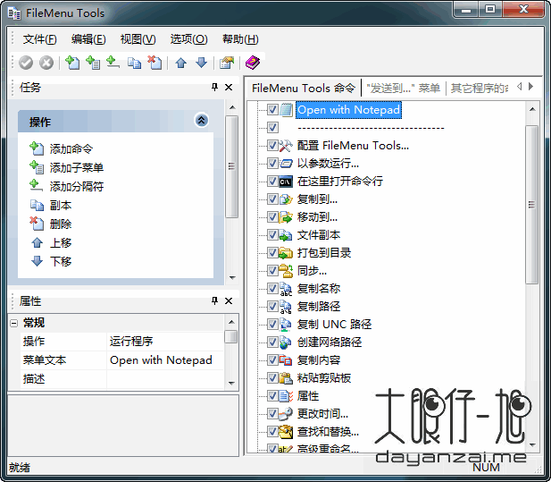Screen dimensions: 551x482
Task: Click the tab strip left scroll arrow
Action: 520,86
